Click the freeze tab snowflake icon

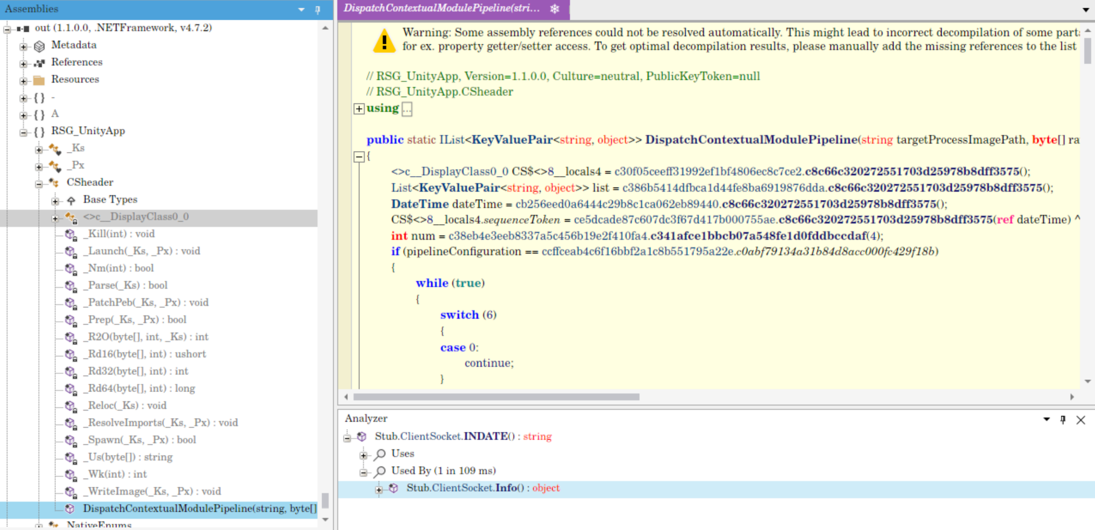tap(554, 9)
